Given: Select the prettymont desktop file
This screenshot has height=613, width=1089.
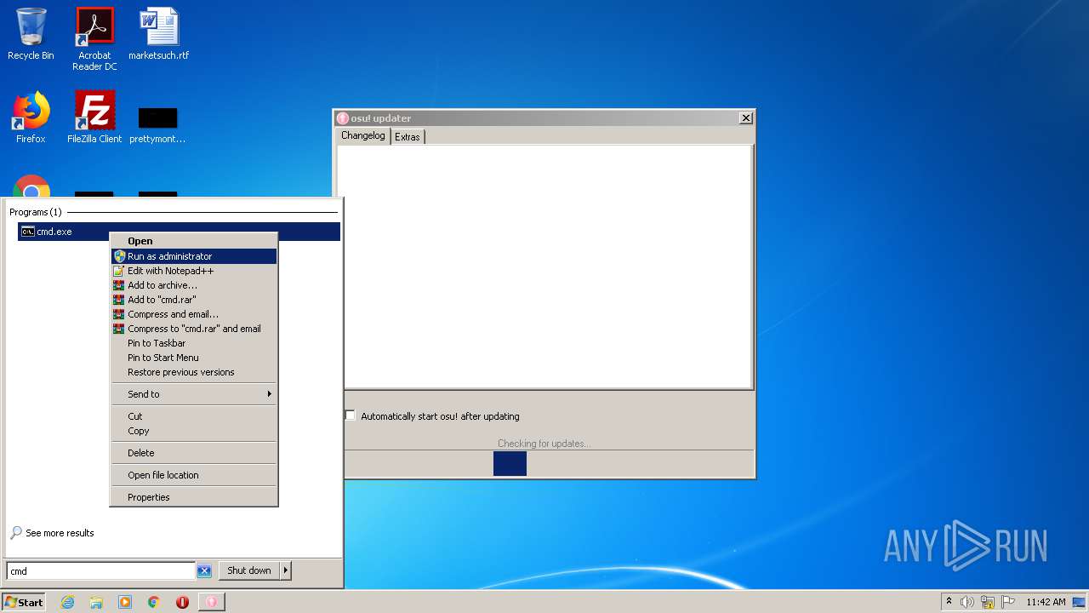Looking at the screenshot, I should click(x=157, y=124).
